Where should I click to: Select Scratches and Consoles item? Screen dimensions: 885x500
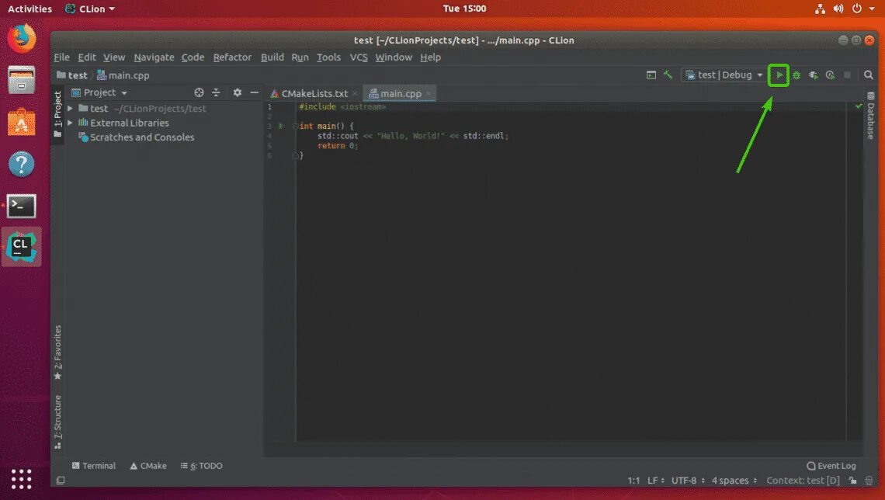click(136, 137)
